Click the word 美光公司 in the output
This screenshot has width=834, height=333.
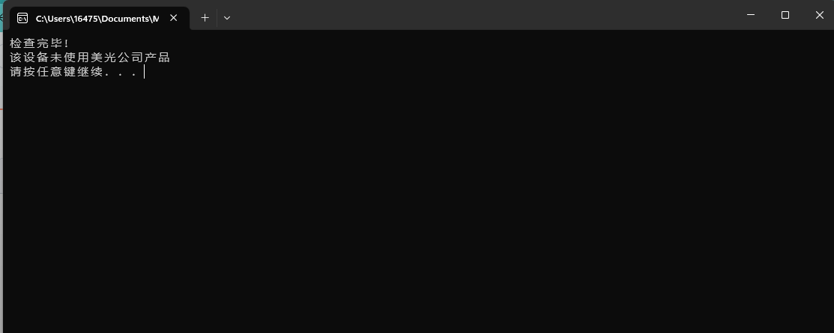[116, 58]
